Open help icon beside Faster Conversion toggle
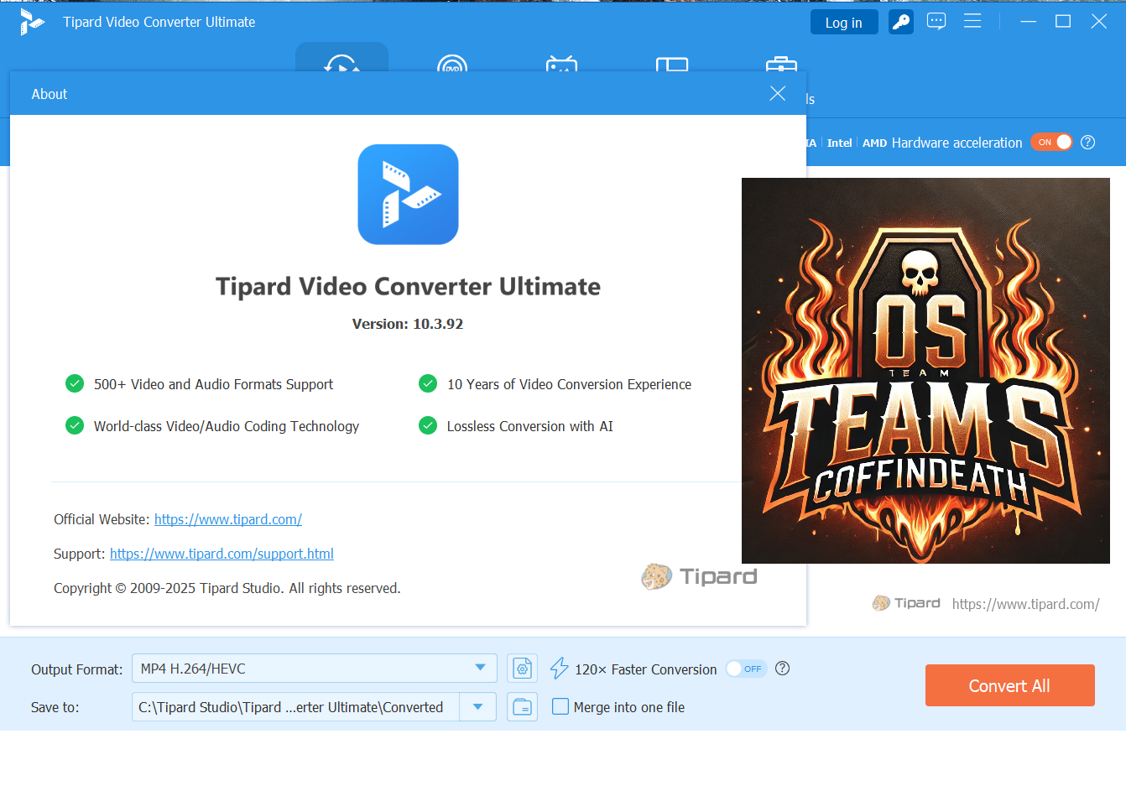Viewport: 1126px width, 786px height. [x=783, y=669]
